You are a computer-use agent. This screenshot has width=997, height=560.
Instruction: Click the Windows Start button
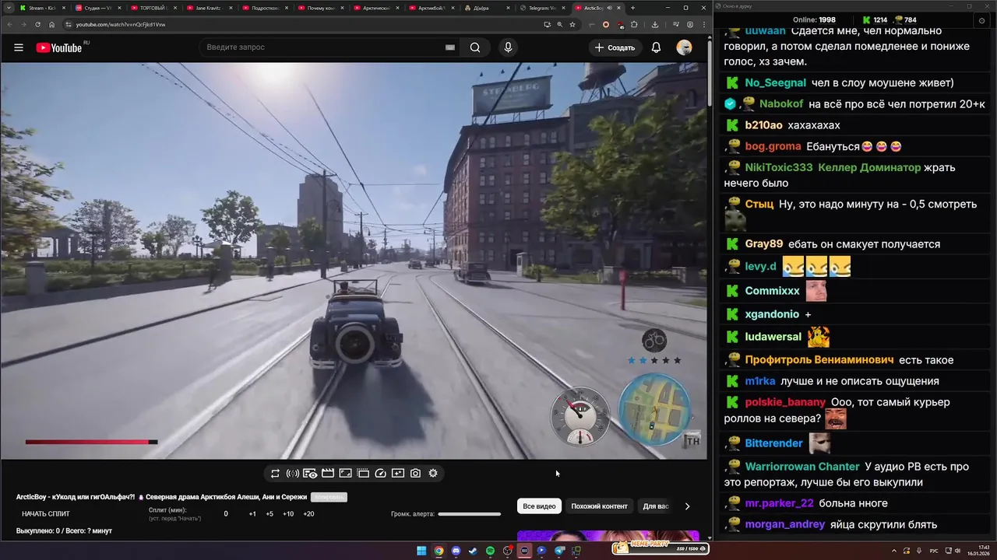coord(421,551)
